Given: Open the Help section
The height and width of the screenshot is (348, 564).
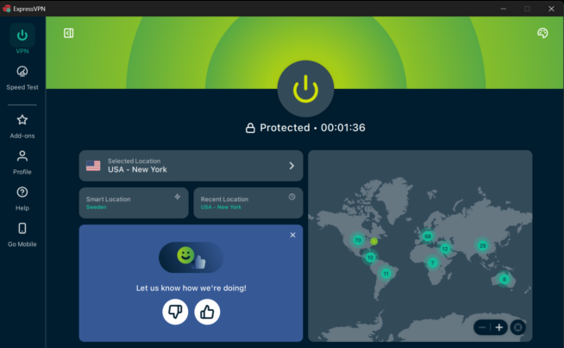Looking at the screenshot, I should tap(22, 199).
